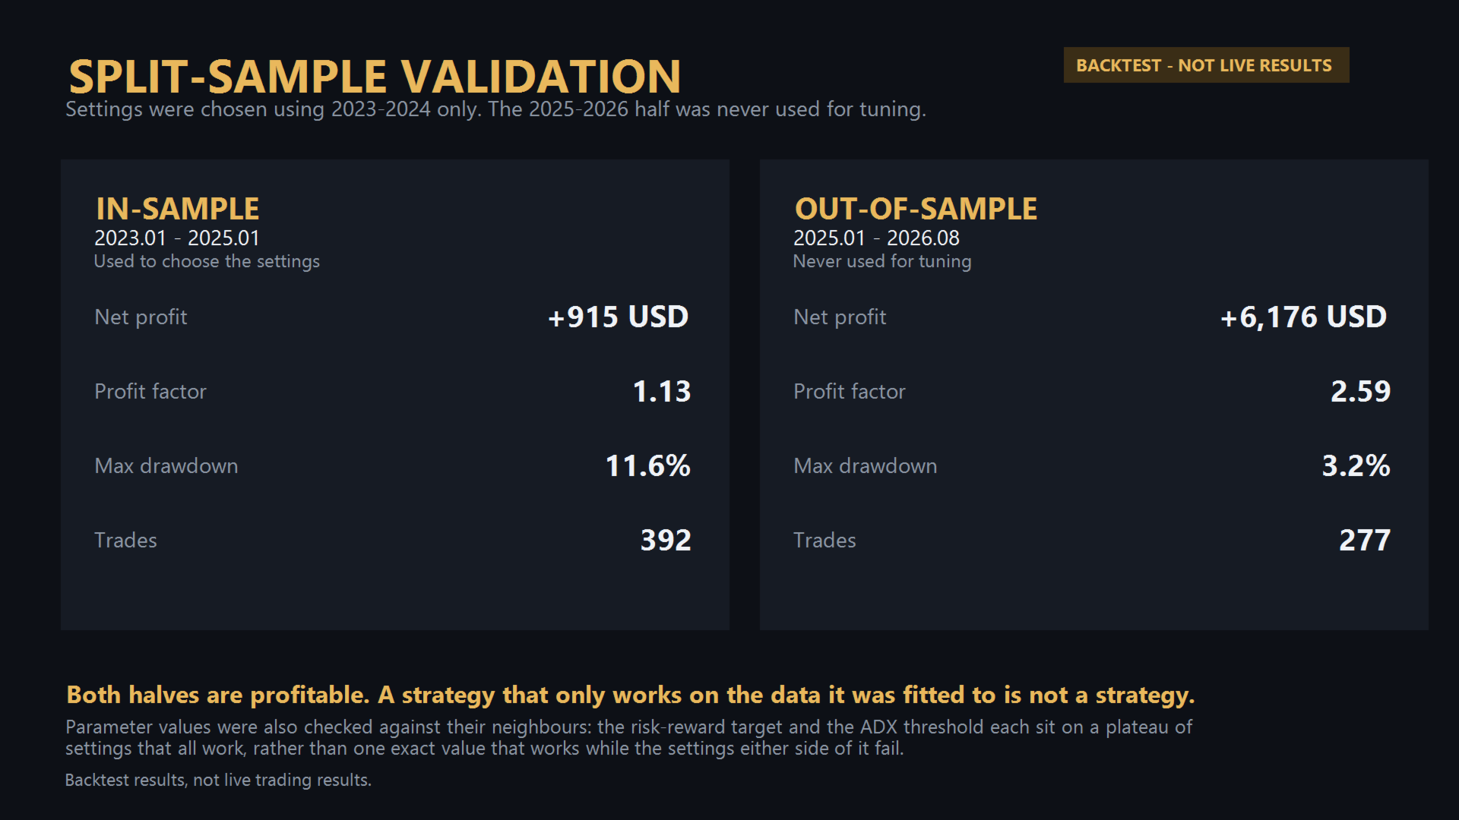Screen dimensions: 1459x820
Task: Click the parameter values explanation paragraph
Action: tap(629, 737)
